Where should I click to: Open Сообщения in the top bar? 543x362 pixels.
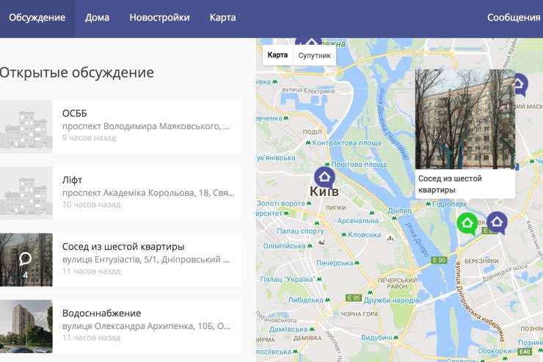pyautogui.click(x=514, y=18)
